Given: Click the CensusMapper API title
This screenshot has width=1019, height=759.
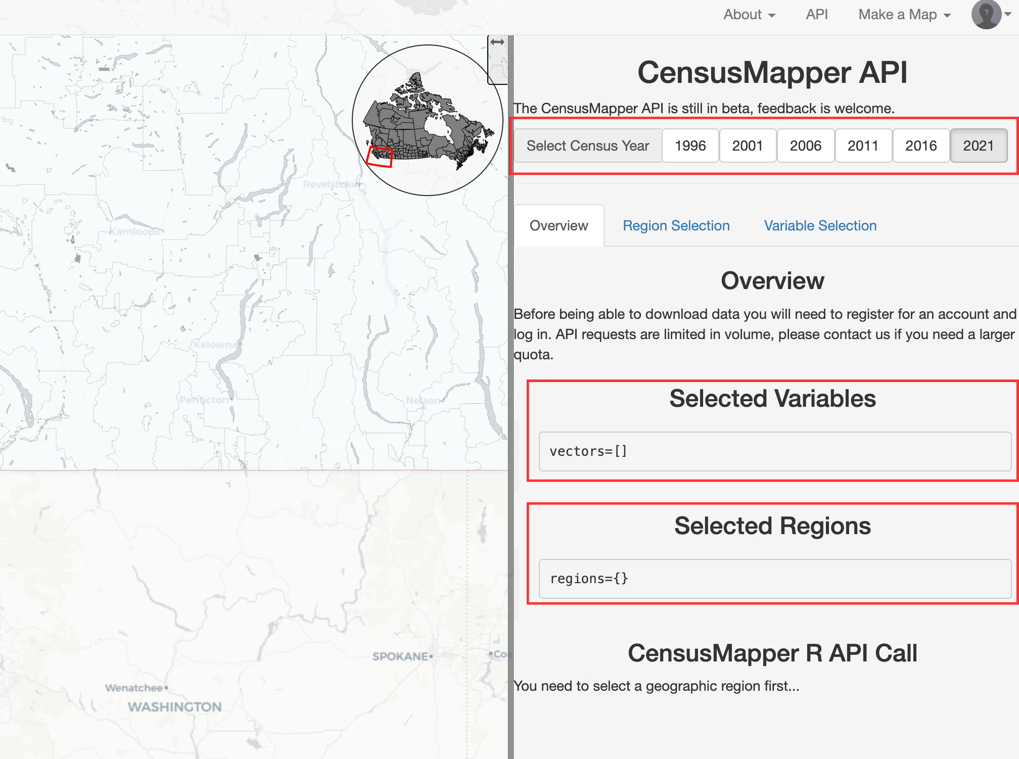Looking at the screenshot, I should coord(772,72).
